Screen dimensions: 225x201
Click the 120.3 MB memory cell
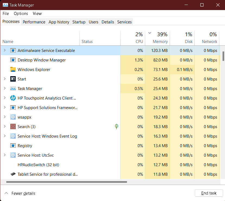tap(157, 51)
